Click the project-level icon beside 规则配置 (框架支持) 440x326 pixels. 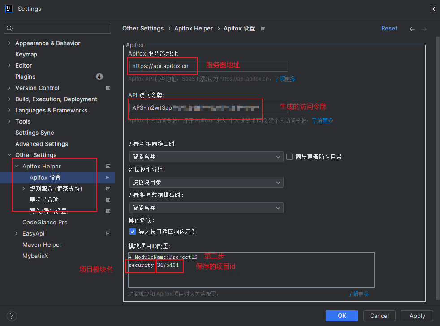[108, 189]
